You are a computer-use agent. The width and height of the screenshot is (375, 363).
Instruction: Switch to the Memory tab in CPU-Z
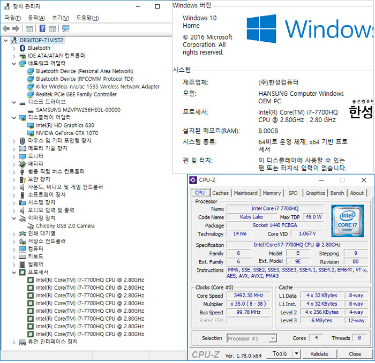pyautogui.click(x=272, y=193)
